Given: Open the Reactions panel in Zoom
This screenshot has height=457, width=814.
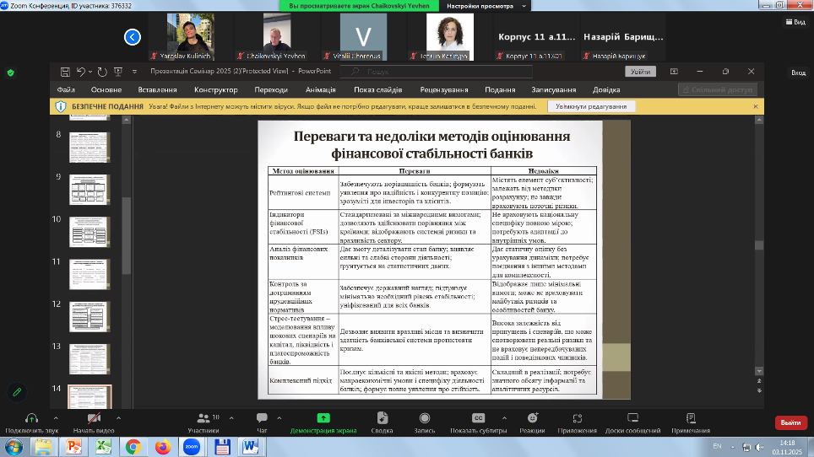Looking at the screenshot, I should (x=531, y=418).
